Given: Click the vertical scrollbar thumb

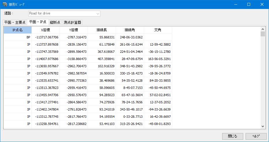Looking at the screenshot, I should pos(263,34).
